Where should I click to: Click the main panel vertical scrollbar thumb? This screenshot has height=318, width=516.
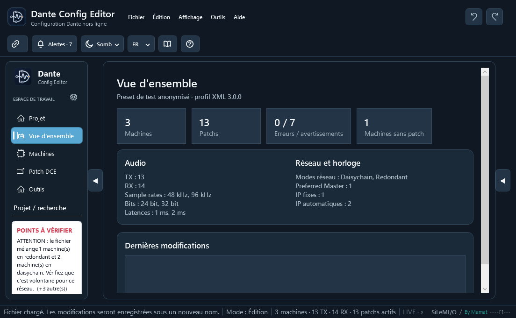tap(485, 170)
